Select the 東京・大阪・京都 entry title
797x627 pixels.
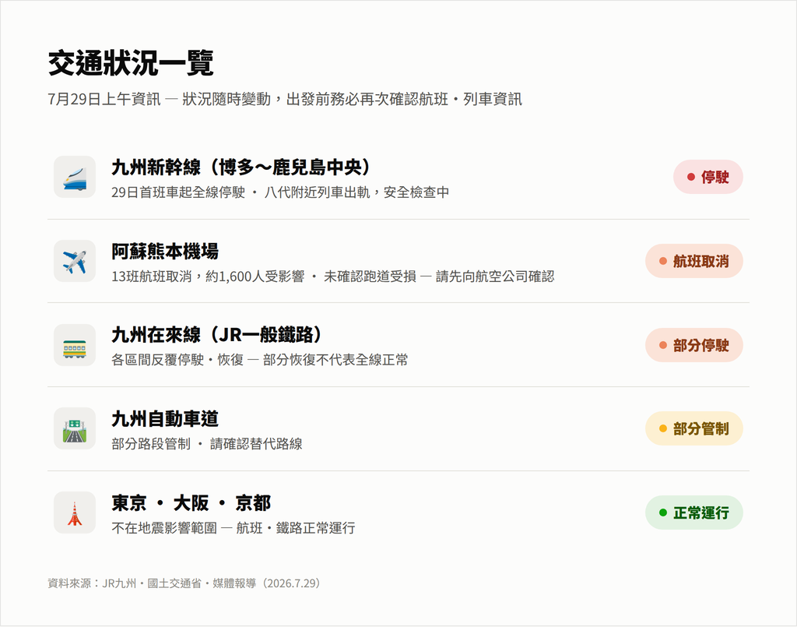191,503
